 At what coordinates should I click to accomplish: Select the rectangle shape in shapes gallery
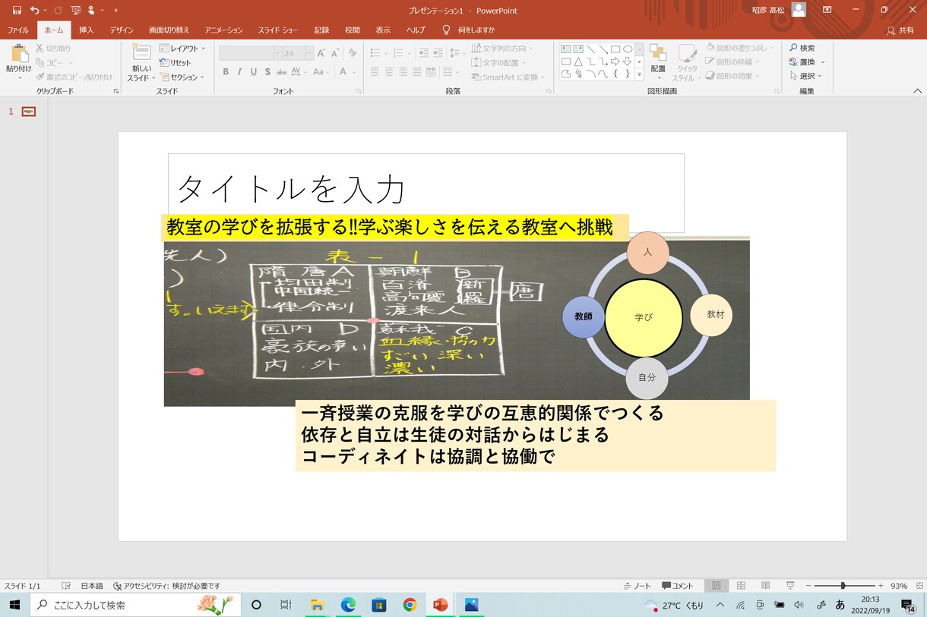[615, 49]
